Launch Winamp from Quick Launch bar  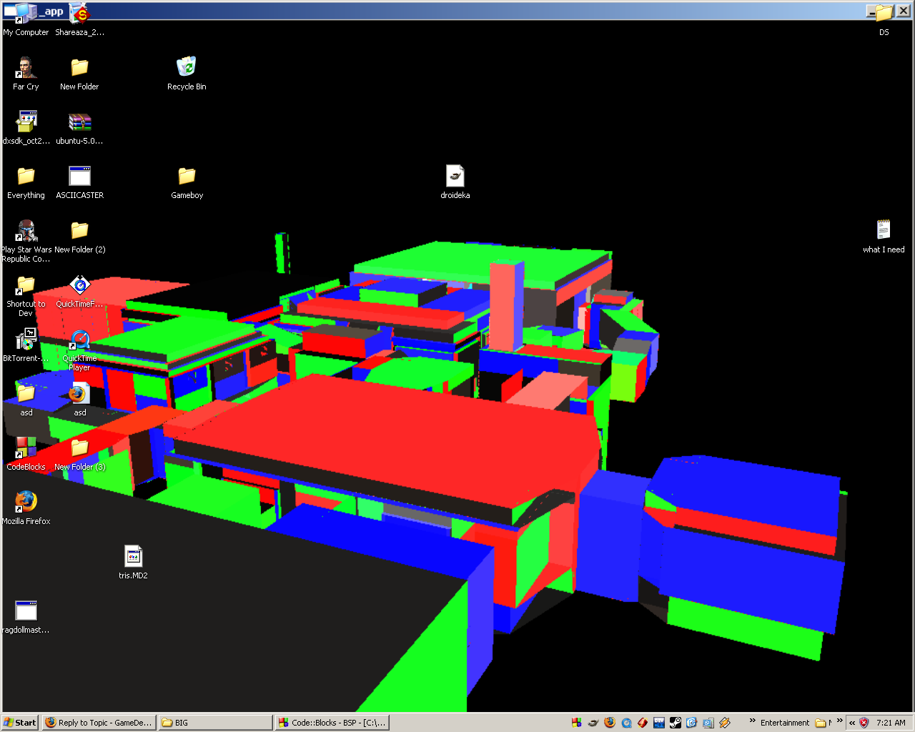point(725,723)
